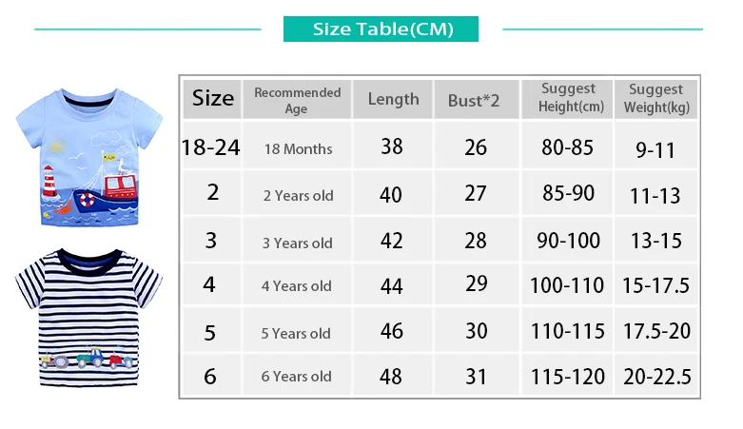Select the 115-120 height cell
Screen dimensions: 743x429
(567, 376)
